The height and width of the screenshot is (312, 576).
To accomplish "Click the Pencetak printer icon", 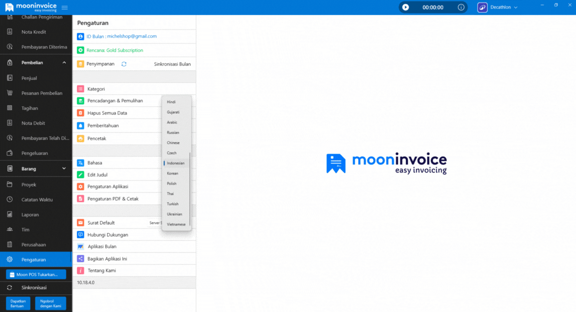I will tap(81, 138).
